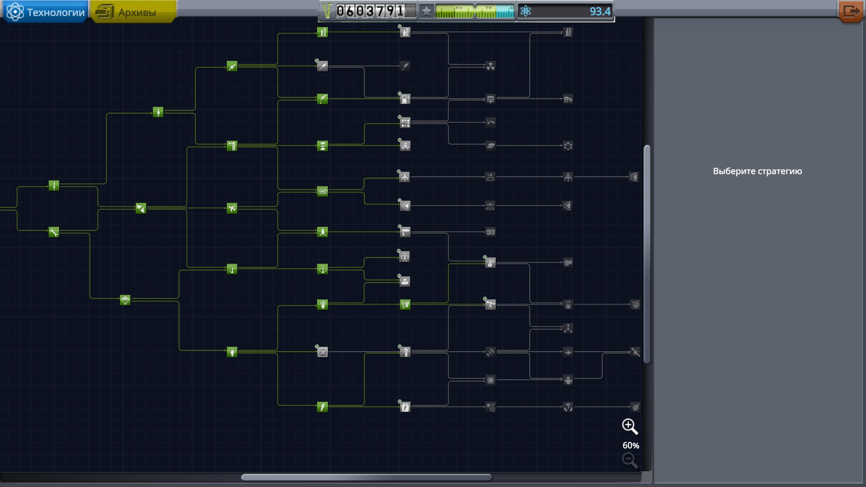Select the green fuel nozzle tech node
Viewport: 866px width, 487px height.
point(322,99)
